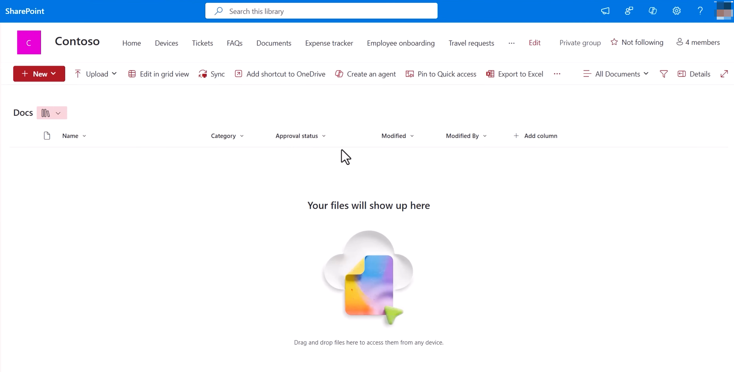Open the Settings gear icon
Viewport: 734px width, 372px height.
pos(677,11)
